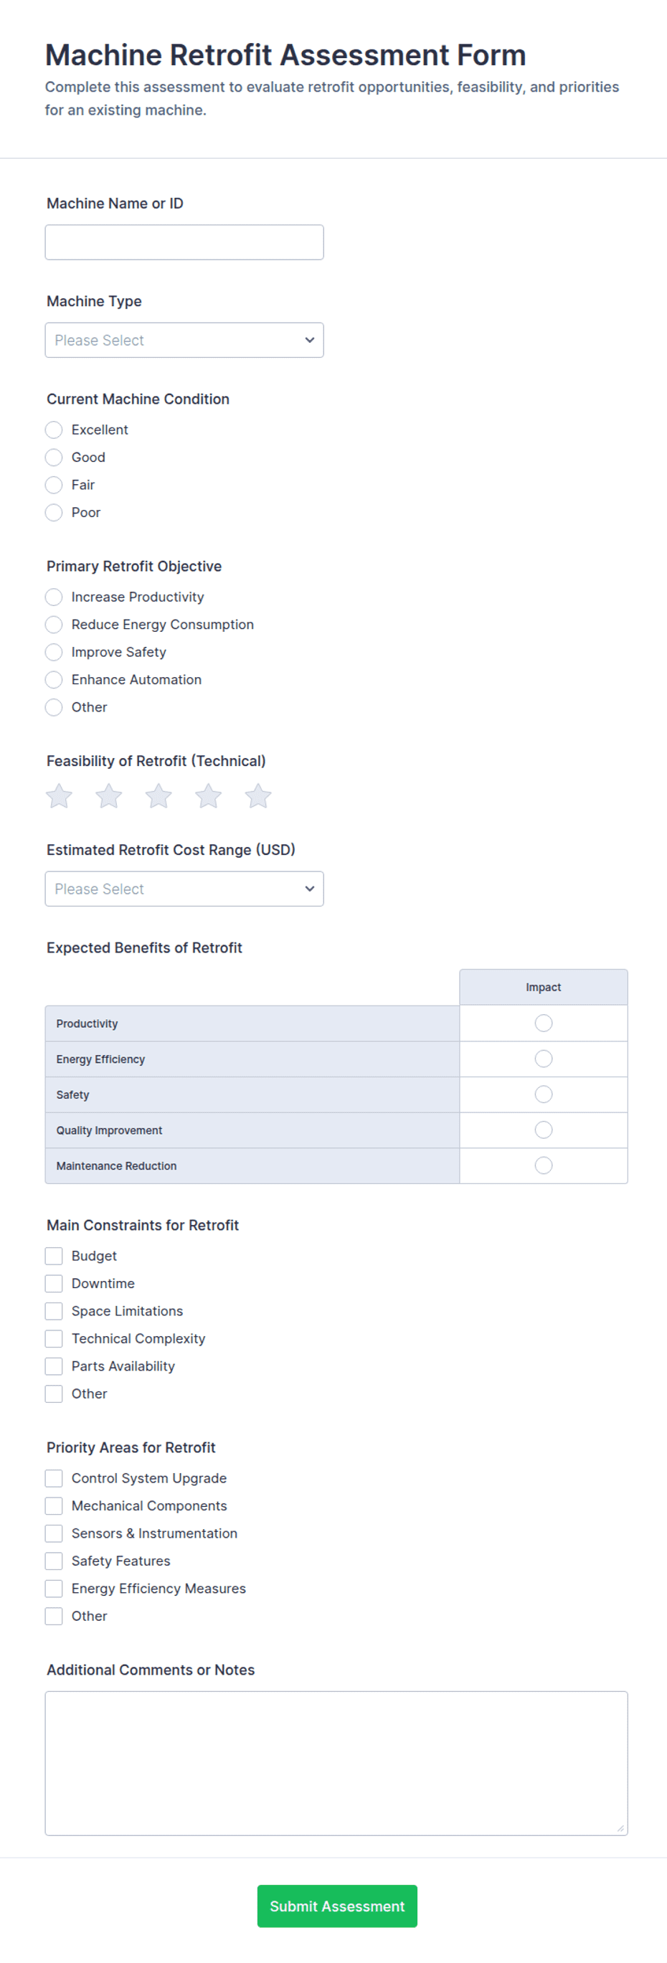This screenshot has width=667, height=1963.
Task: Check Sensors & Instrumentation priority area
Action: [53, 1533]
